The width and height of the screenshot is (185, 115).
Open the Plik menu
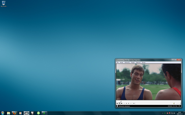118,63
